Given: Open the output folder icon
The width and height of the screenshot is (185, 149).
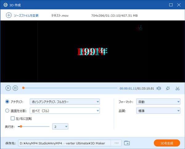Looking at the screenshot, I should tap(127, 143).
